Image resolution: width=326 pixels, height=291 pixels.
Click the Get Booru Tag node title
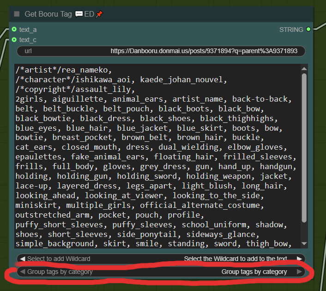pos(48,14)
